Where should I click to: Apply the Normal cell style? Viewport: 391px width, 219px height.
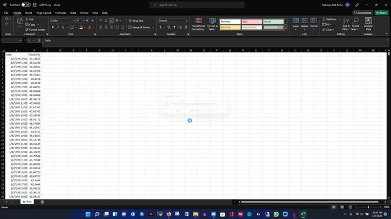click(x=230, y=22)
